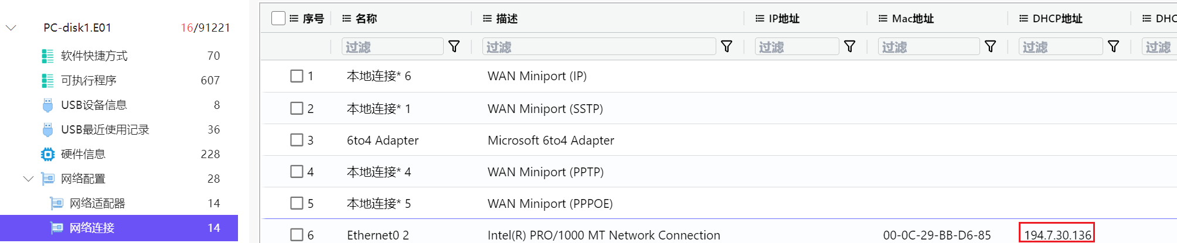The width and height of the screenshot is (1177, 243).
Task: Click filter funnel icon for IP地址 column
Action: point(850,46)
